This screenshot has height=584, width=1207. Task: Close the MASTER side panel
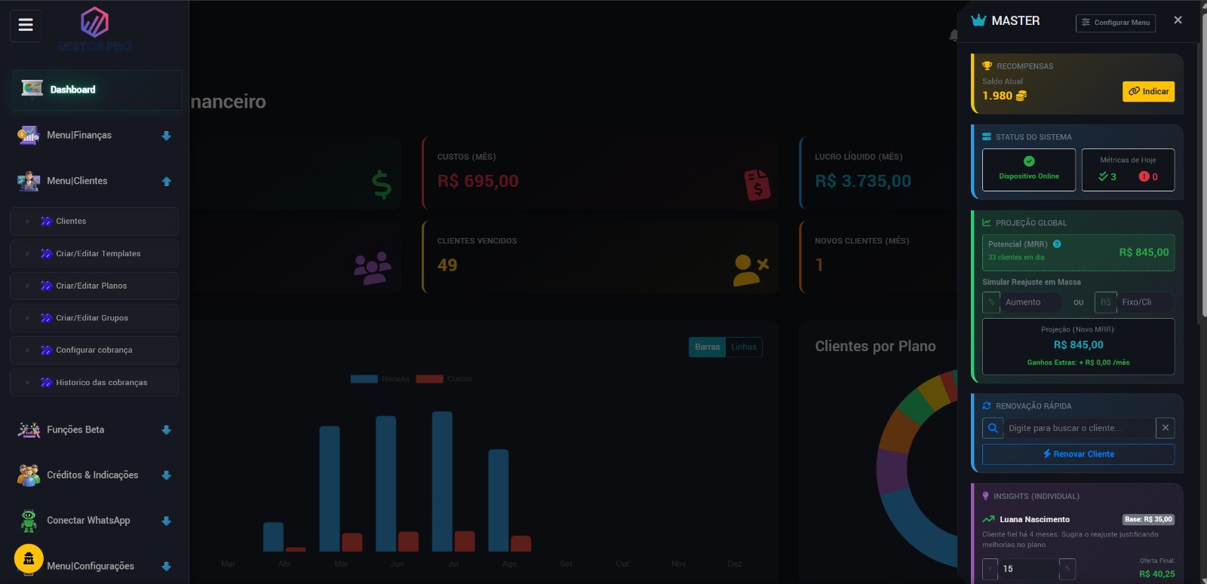[x=1178, y=20]
